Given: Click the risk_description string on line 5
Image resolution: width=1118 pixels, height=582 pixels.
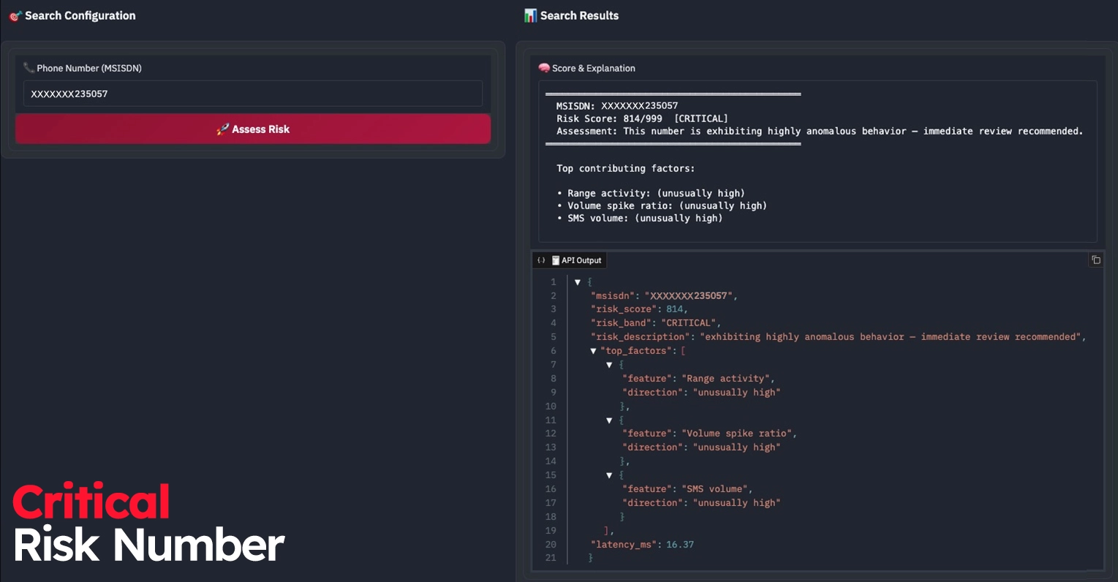Looking at the screenshot, I should click(891, 337).
